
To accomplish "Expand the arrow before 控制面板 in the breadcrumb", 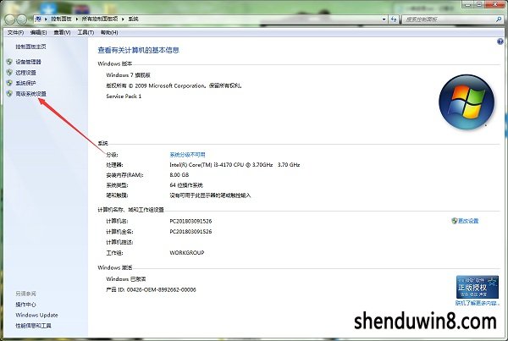I will pos(46,19).
